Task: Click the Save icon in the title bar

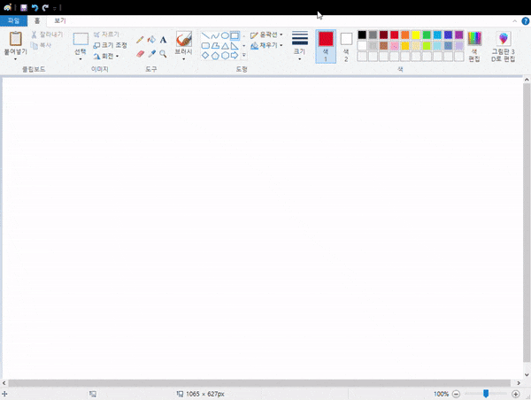Action: [24, 7]
